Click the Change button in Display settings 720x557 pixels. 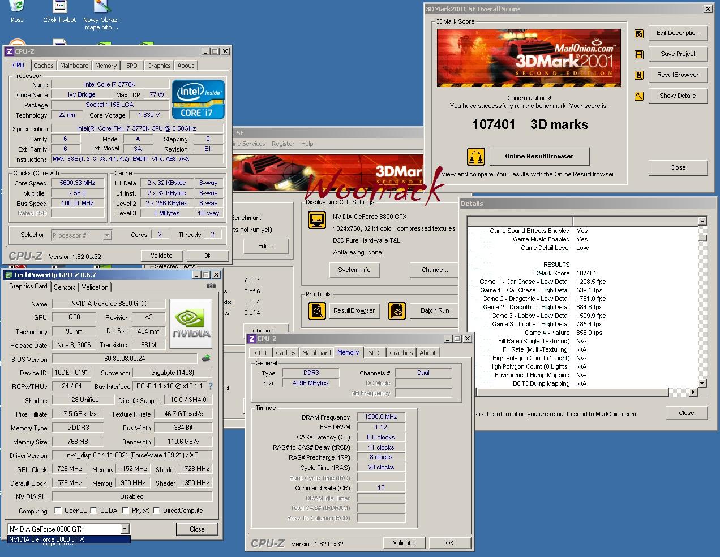coord(435,270)
